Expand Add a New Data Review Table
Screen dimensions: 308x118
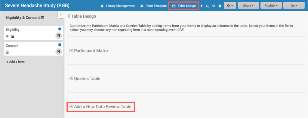click(100, 107)
